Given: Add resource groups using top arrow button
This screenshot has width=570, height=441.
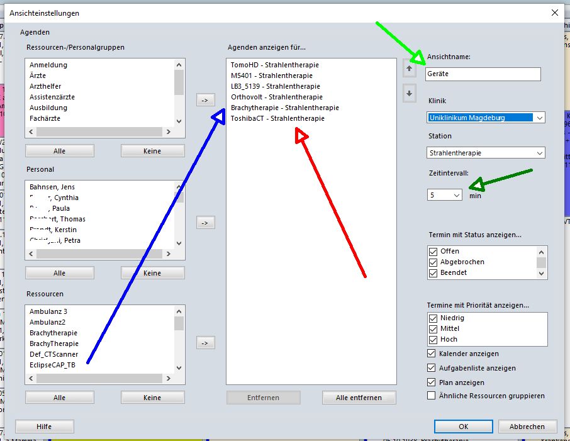Looking at the screenshot, I should coord(204,99).
